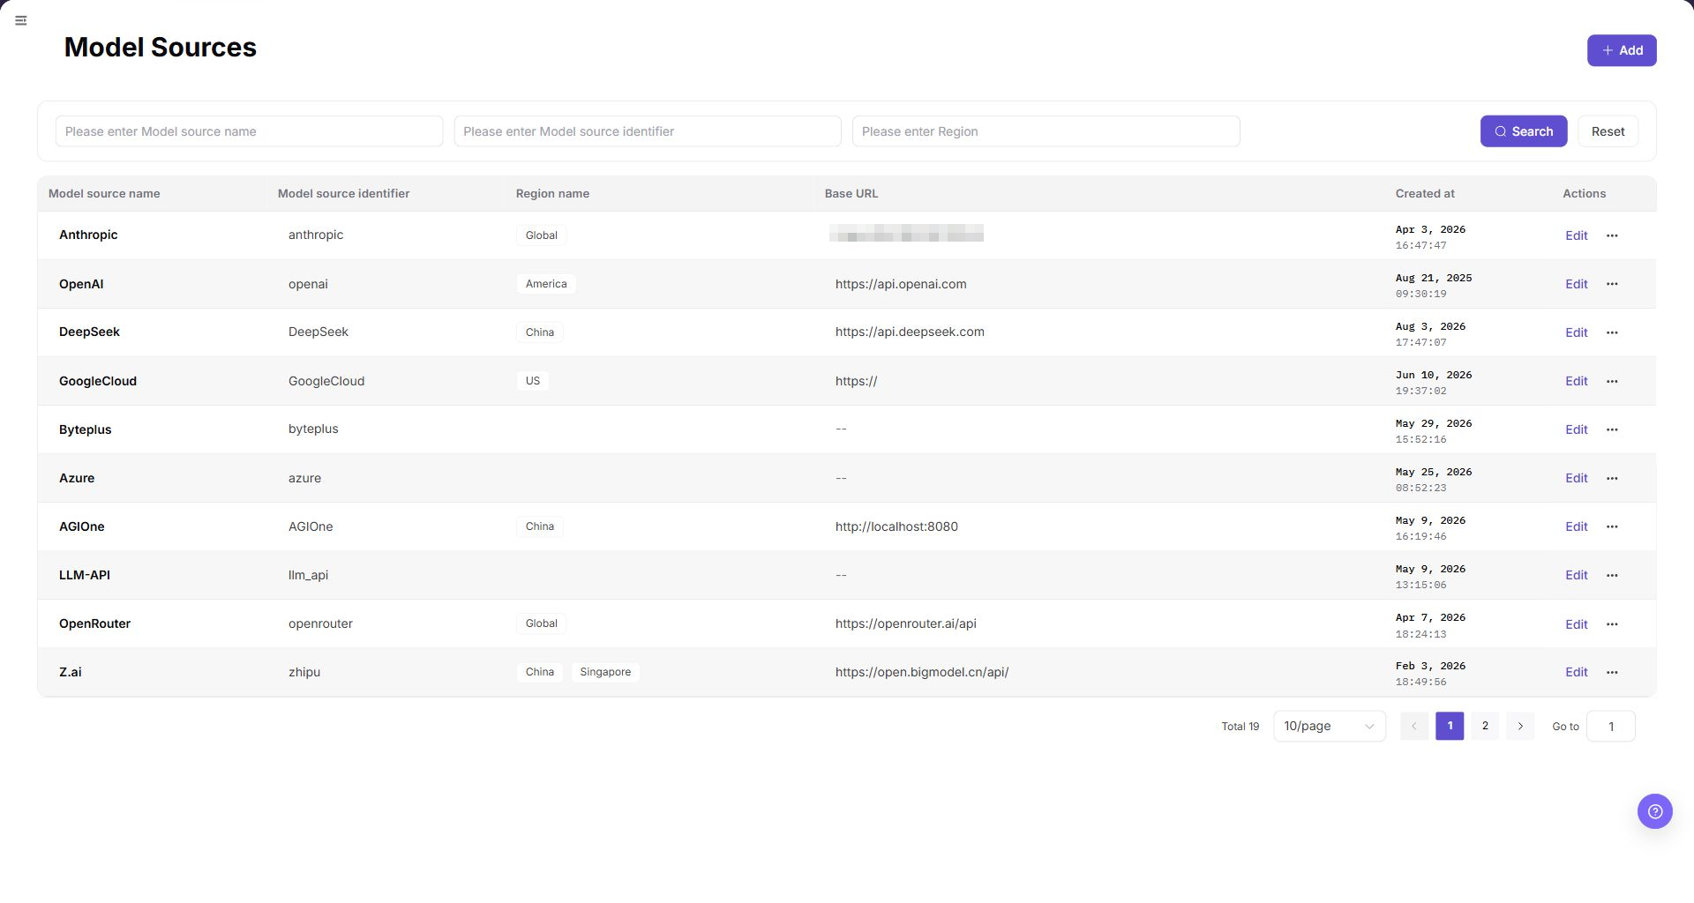
Task: Click the China tag in AGIOne row
Action: [540, 526]
